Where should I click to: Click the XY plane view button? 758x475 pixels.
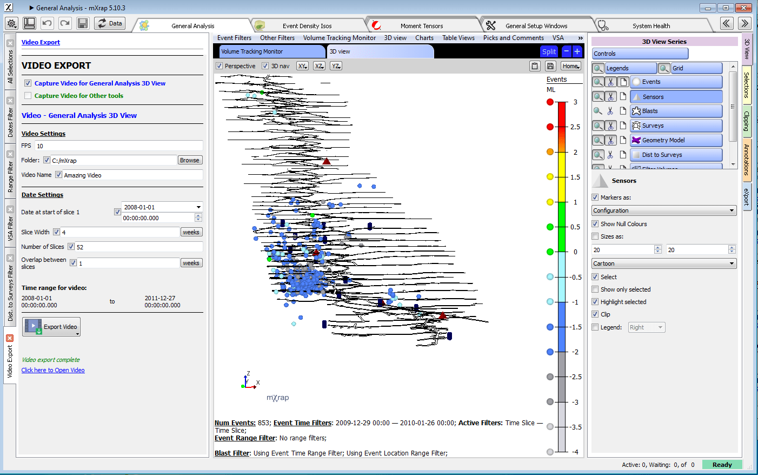(x=303, y=66)
